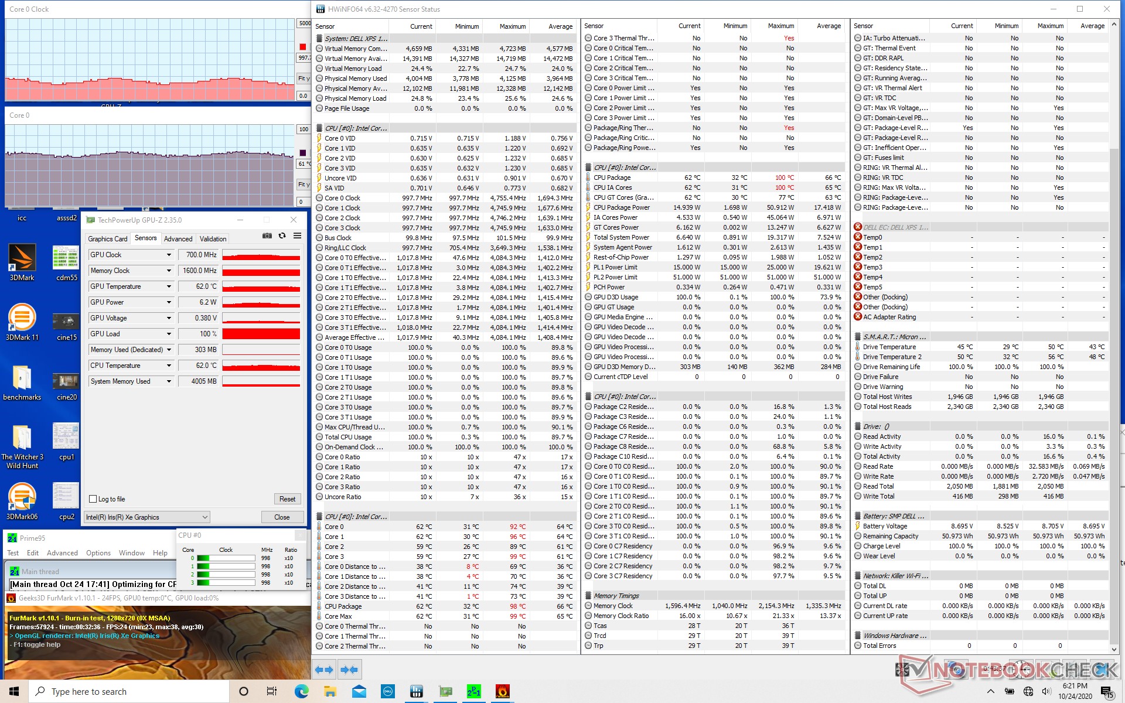Select the cdm55 image file on desktop

[66, 262]
